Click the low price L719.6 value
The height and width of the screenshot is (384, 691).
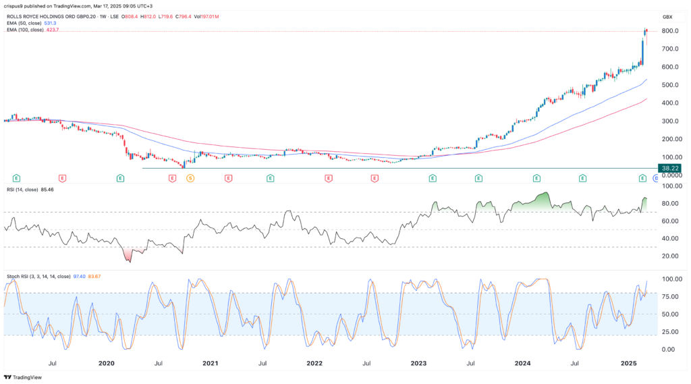[167, 17]
